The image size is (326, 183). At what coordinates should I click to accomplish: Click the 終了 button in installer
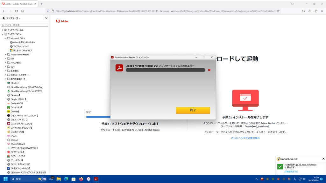(193, 110)
